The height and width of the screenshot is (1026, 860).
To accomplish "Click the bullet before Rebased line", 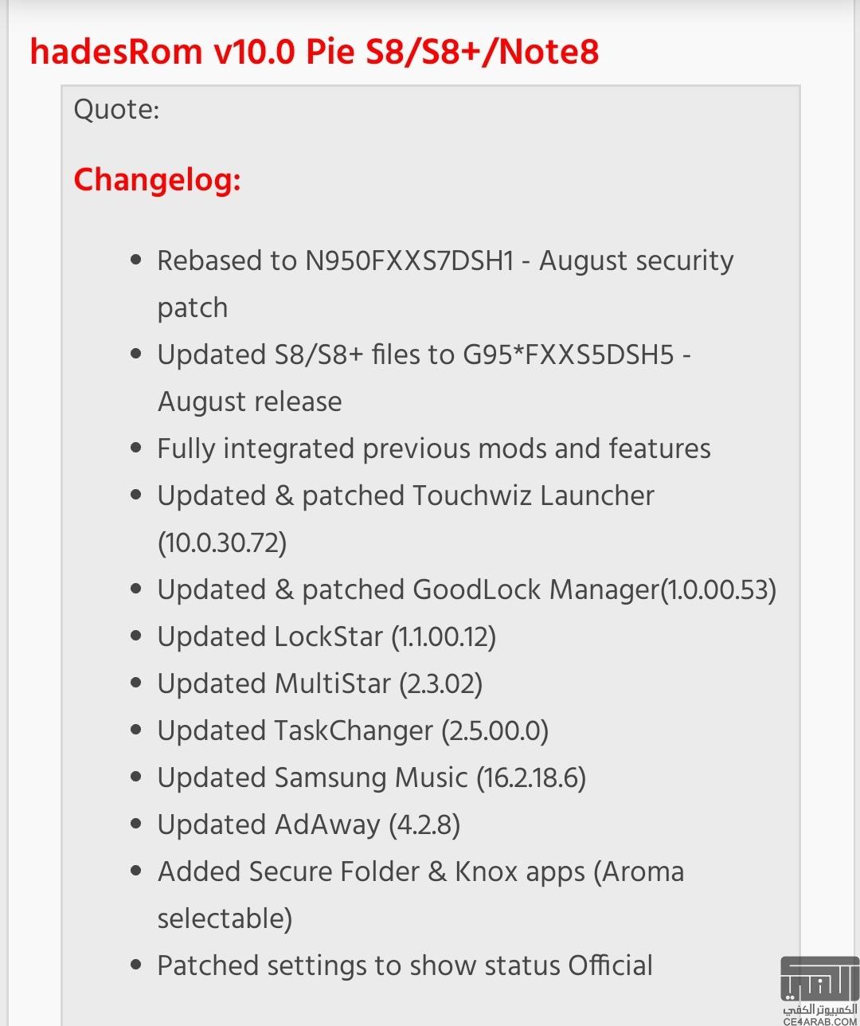I will tap(136, 260).
